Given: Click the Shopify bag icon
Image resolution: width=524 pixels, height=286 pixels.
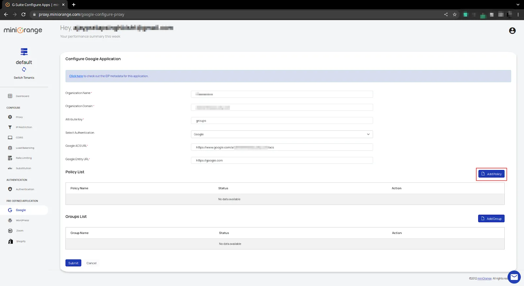Looking at the screenshot, I should 10,241.
